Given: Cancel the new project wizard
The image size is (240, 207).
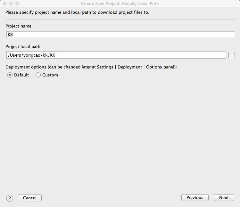Looking at the screenshot, I should point(30,198).
